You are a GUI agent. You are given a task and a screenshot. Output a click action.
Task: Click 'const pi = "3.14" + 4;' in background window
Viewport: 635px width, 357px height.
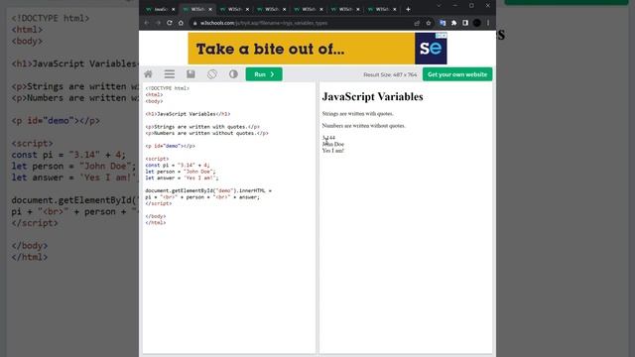click(68, 155)
